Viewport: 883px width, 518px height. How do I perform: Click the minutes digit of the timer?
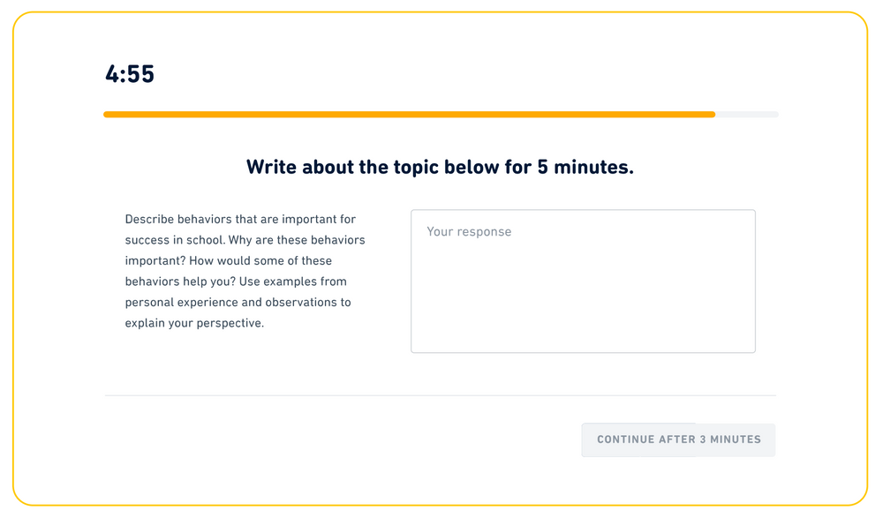tap(111, 74)
